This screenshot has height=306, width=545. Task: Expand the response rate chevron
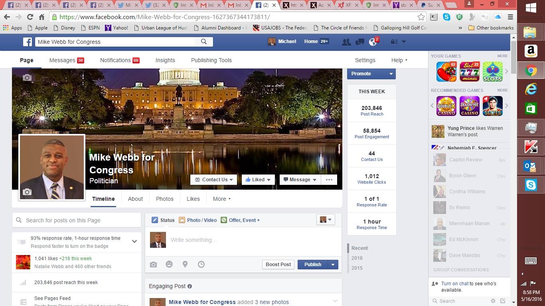coord(134,241)
